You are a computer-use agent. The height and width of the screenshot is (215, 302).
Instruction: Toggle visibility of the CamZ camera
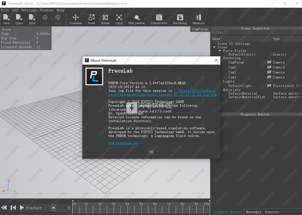[x=269, y=72]
